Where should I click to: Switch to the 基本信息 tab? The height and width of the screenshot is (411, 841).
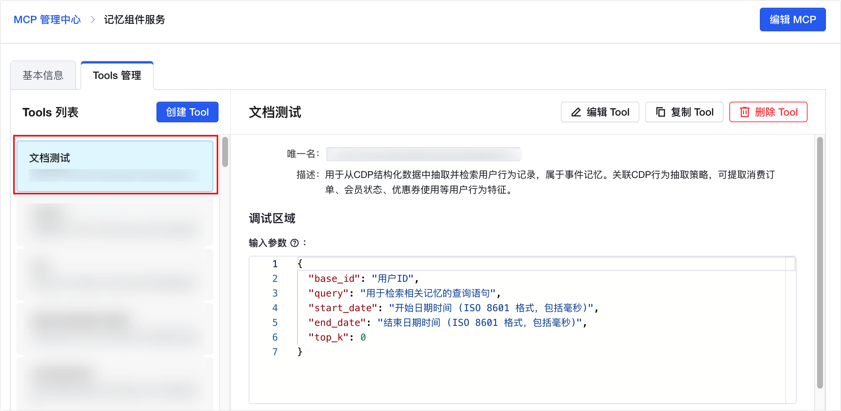[43, 75]
